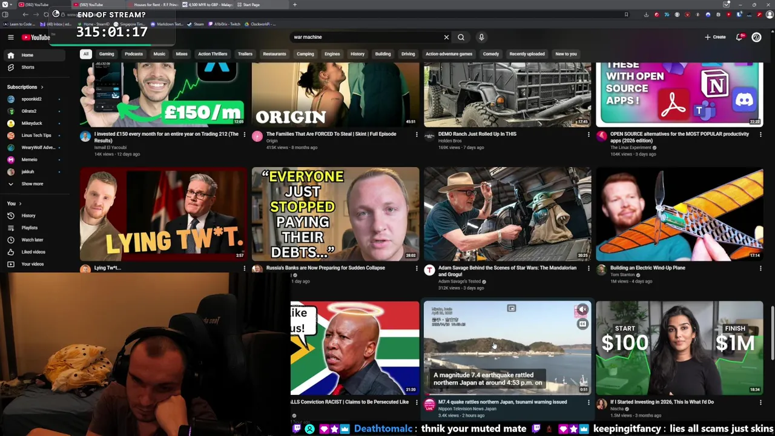This screenshot has height=436, width=775.
Task: Open the Wind-Up Plane video thumbnail
Action: (679, 214)
